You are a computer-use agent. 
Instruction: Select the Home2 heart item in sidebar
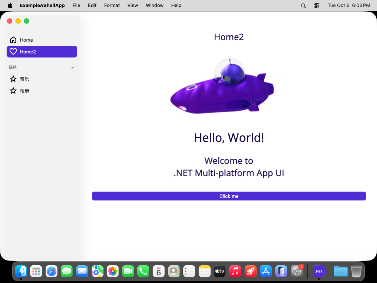[x=42, y=52]
